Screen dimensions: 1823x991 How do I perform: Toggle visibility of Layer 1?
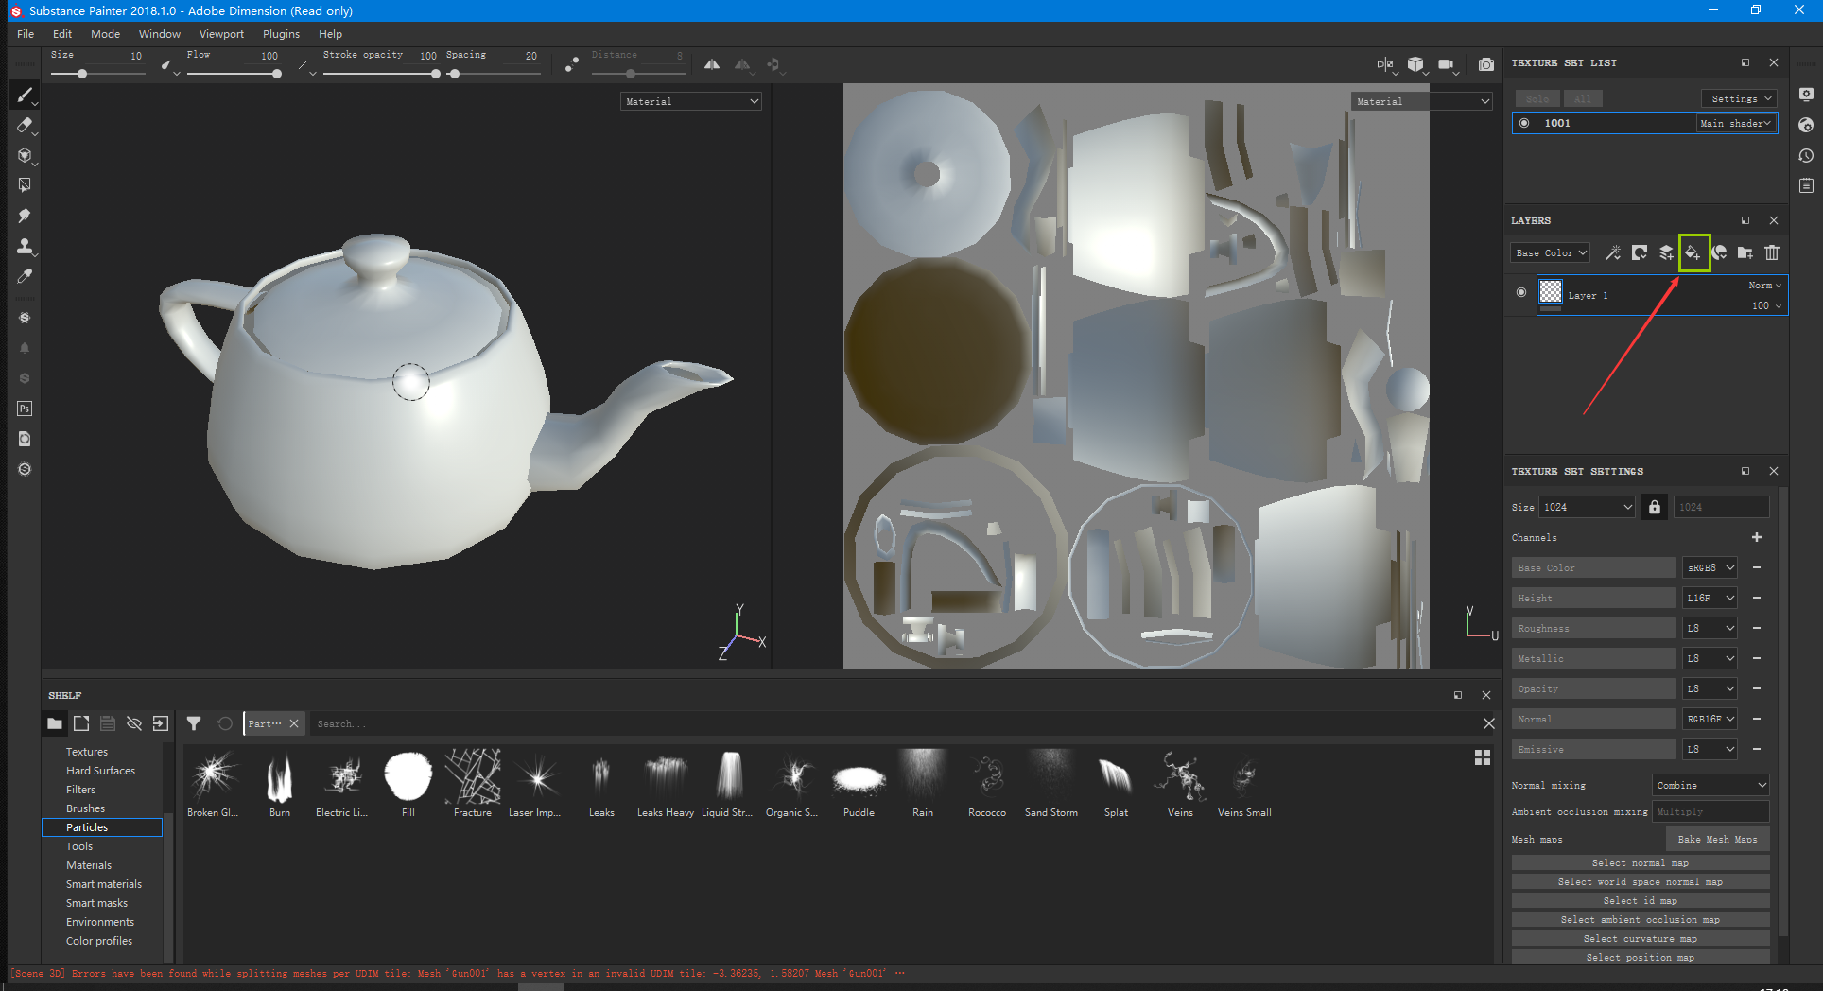[1521, 292]
